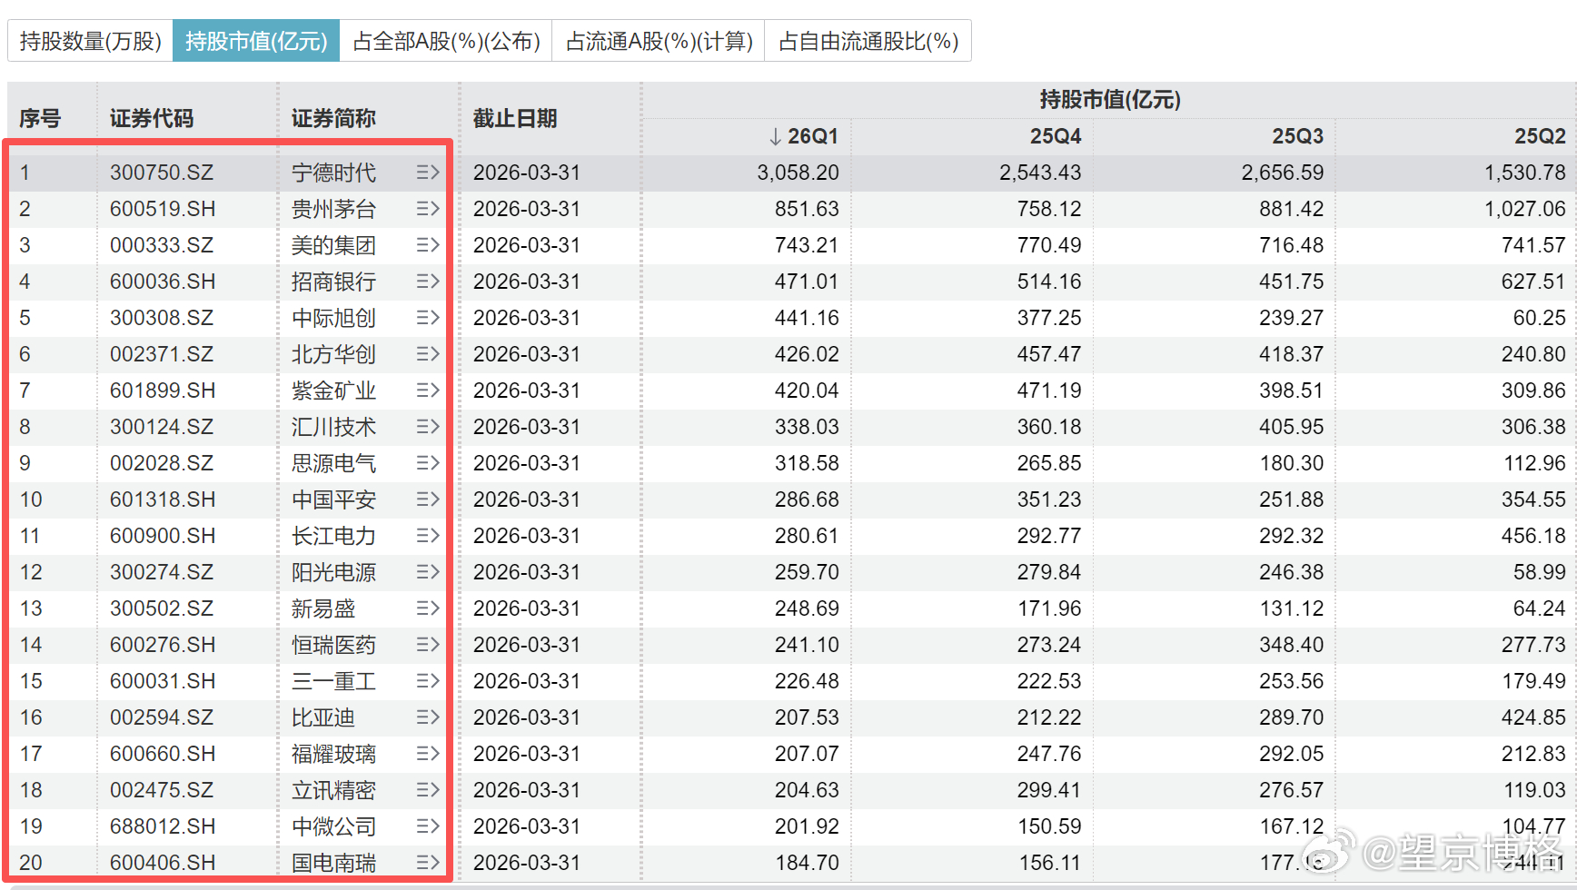Select stock code 600036.SH
The width and height of the screenshot is (1577, 890).
coord(163,282)
